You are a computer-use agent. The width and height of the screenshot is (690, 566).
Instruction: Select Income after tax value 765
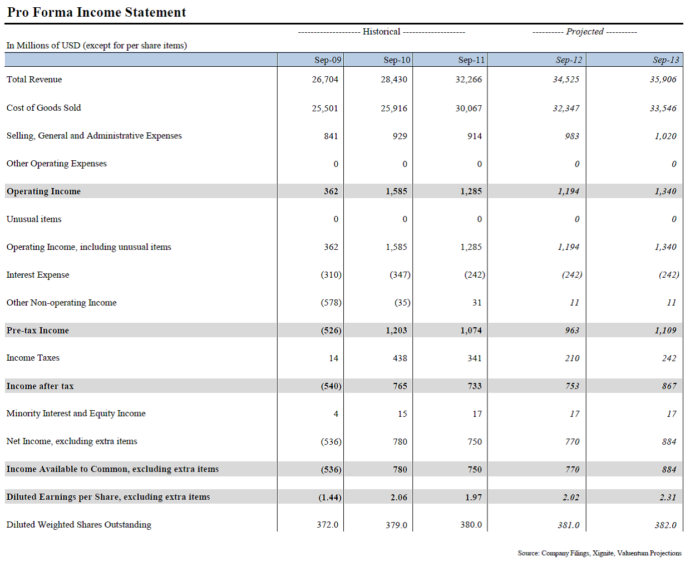pos(400,386)
